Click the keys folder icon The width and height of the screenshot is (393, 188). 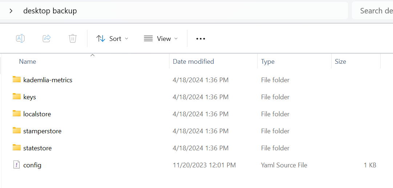(17, 96)
